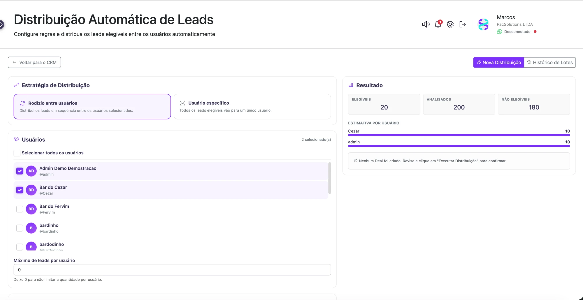
Task: Click the Estratégia de Distribuição icon
Action: (16, 85)
